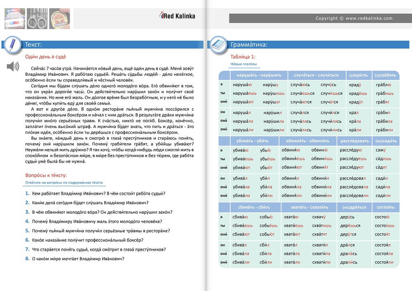Click the cell обвинят
Image resolution: width=412 pixels, height=291 pixels.
click(x=320, y=168)
